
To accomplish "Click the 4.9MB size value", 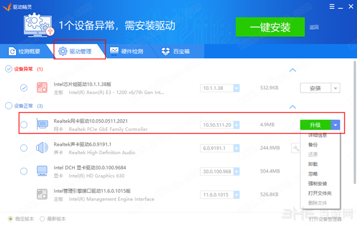I will (x=267, y=125).
